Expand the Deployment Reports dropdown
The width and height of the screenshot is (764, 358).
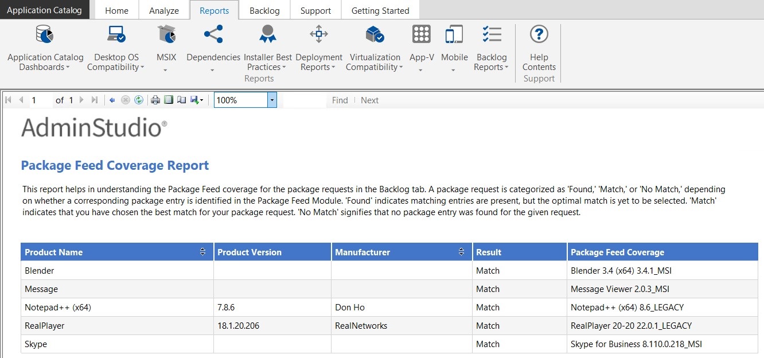coord(333,68)
